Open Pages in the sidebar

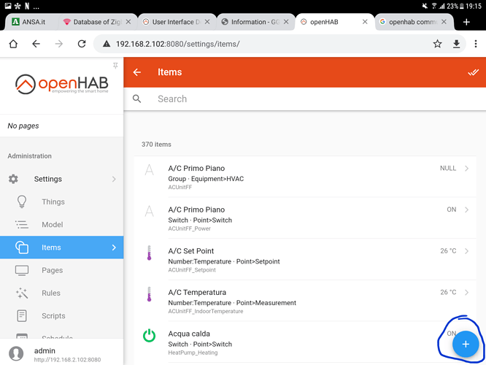(x=62, y=270)
